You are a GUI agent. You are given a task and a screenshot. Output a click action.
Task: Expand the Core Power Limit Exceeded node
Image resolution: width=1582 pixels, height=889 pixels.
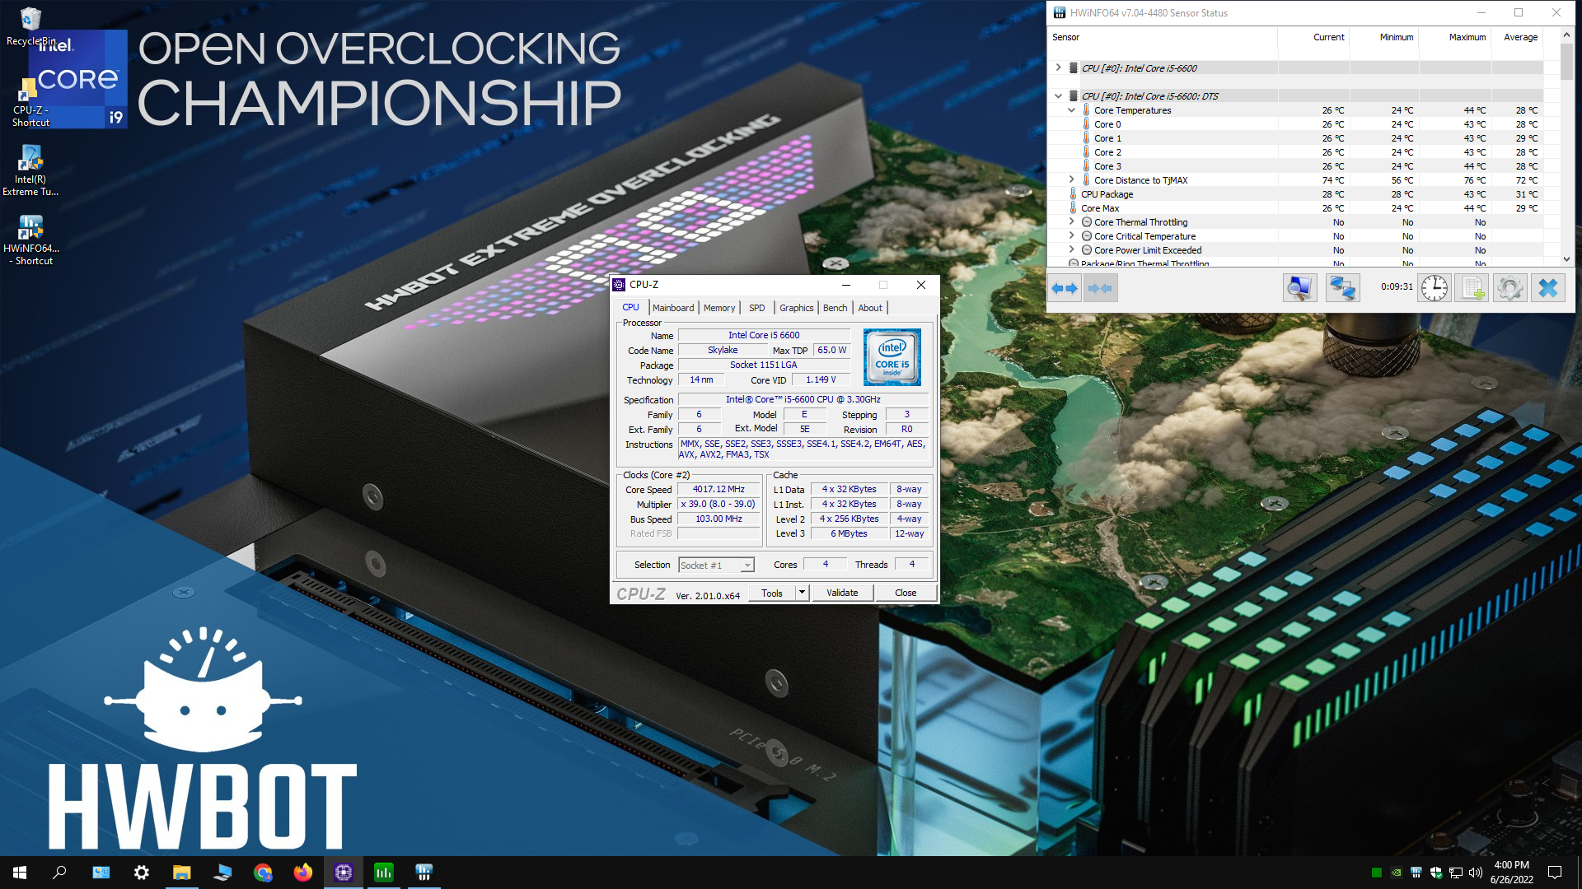click(1072, 249)
